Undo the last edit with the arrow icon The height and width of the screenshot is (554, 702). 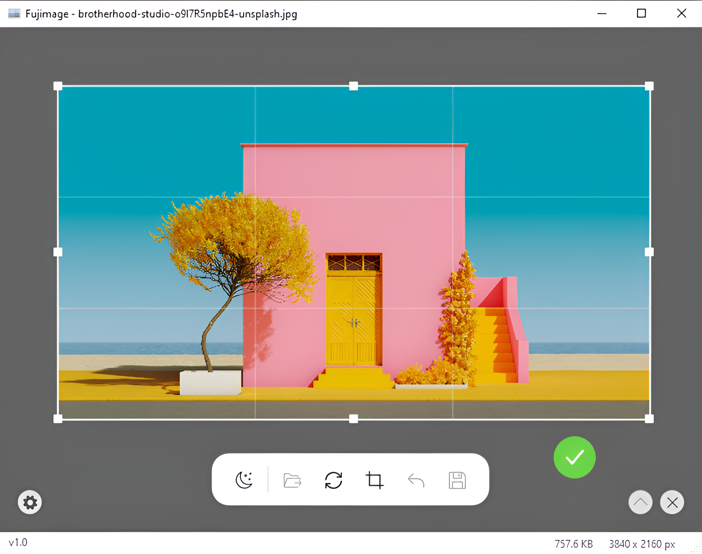click(416, 480)
